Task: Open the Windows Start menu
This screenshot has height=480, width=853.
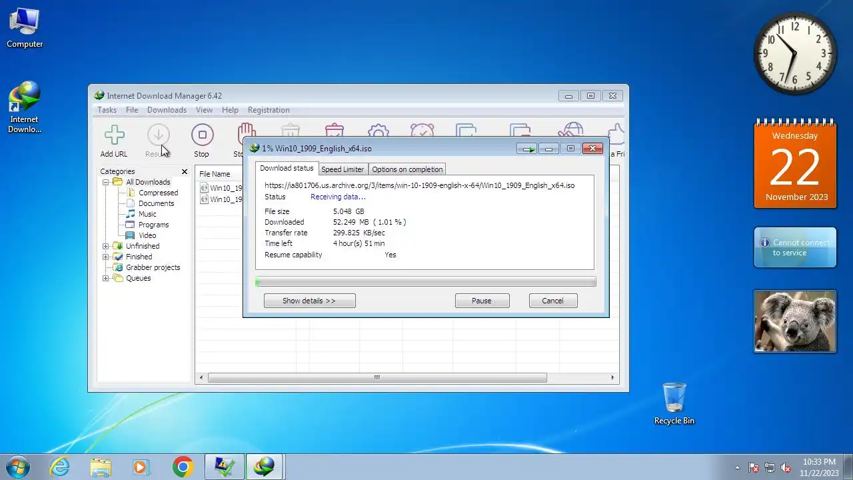Action: [18, 466]
